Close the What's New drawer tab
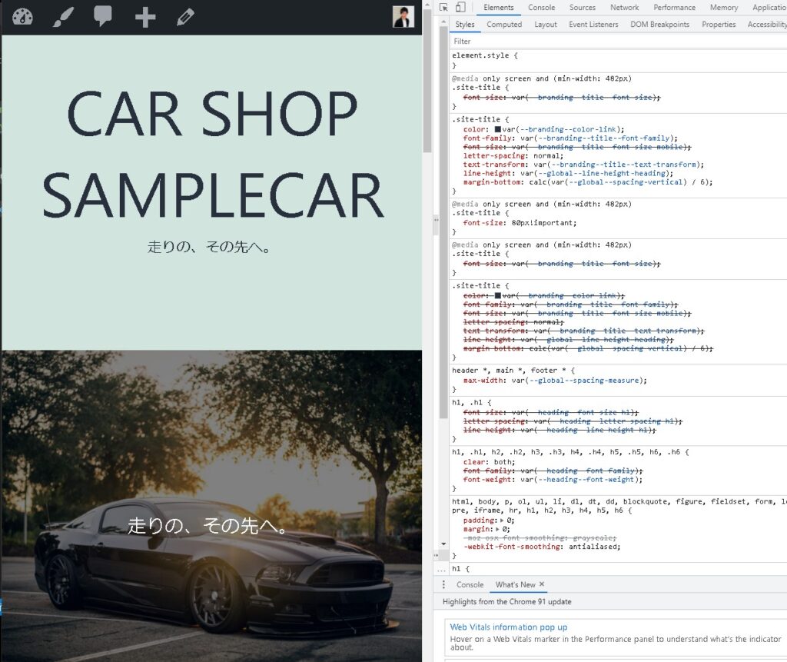This screenshot has width=787, height=662. [541, 585]
